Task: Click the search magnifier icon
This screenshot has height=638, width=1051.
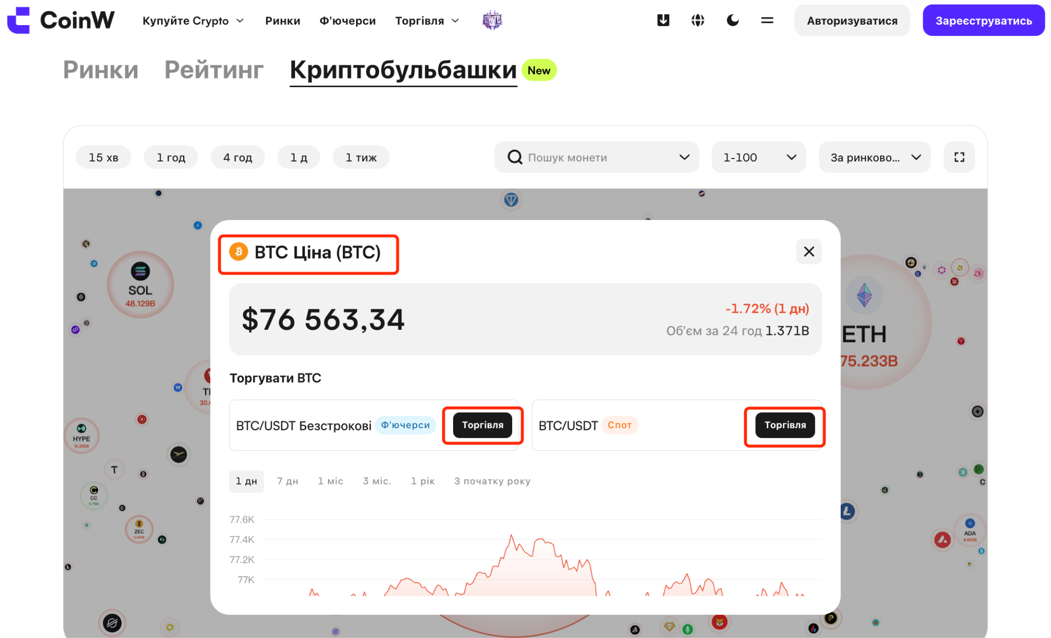Action: pyautogui.click(x=515, y=157)
